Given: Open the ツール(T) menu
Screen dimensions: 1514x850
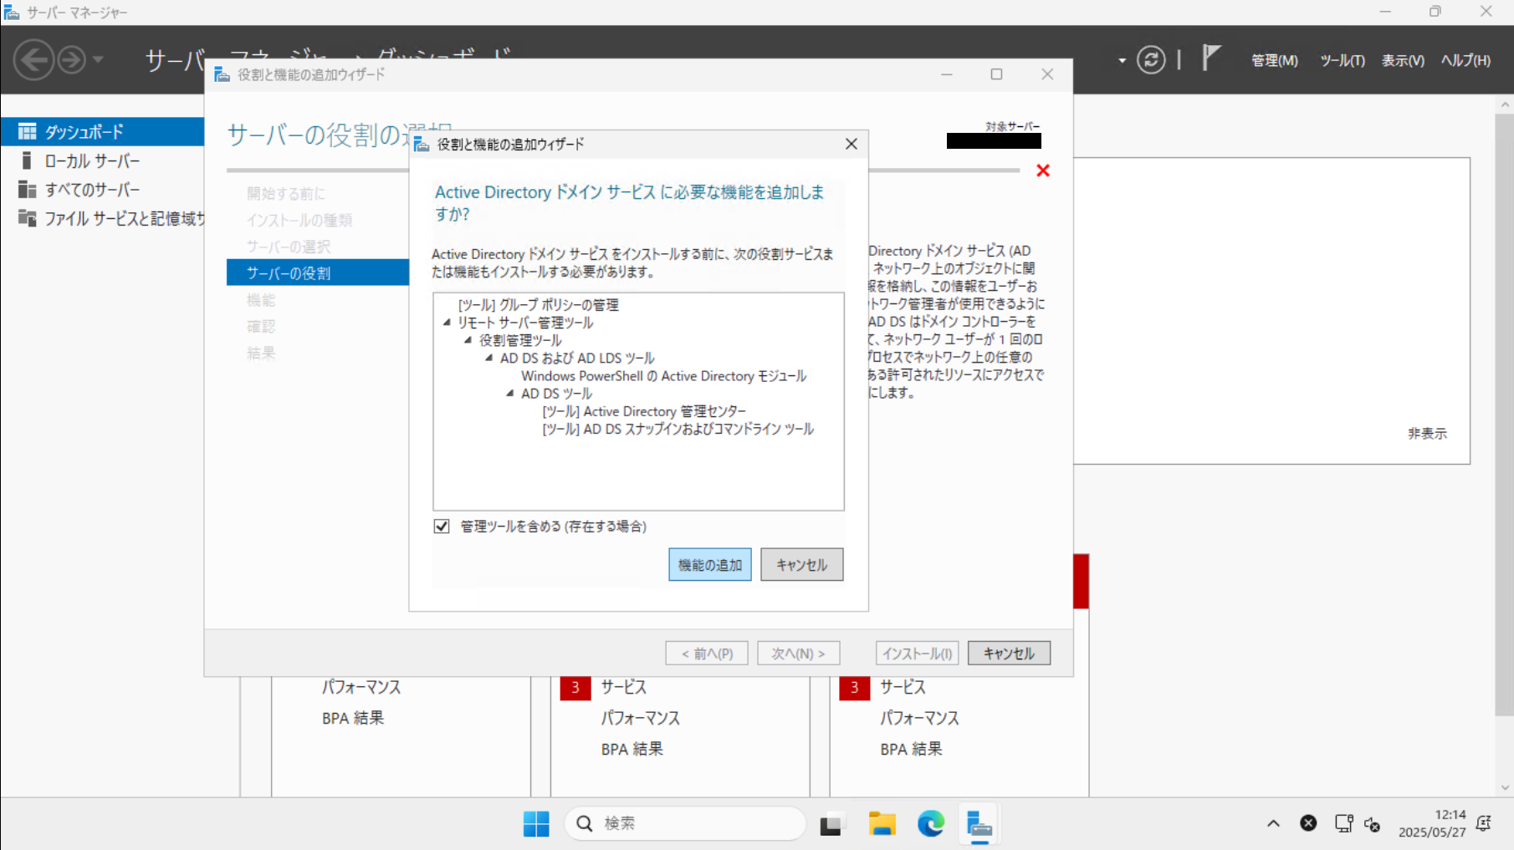Looking at the screenshot, I should pyautogui.click(x=1342, y=60).
